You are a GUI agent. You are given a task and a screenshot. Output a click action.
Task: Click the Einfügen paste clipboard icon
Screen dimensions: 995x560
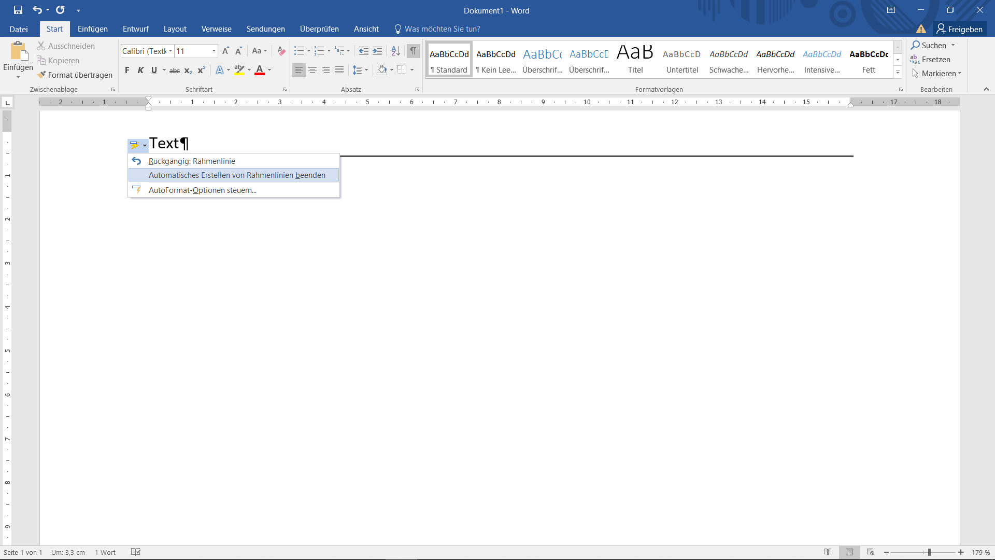[18, 51]
